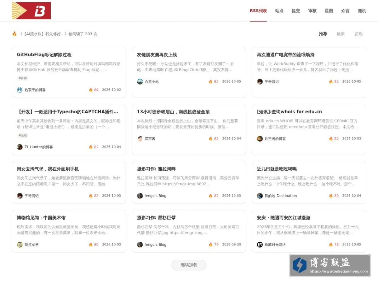378x284 pixels.
Task: Click 平哥偶记 avatar on 闺女去淘气堡 card
Action: pos(20,196)
